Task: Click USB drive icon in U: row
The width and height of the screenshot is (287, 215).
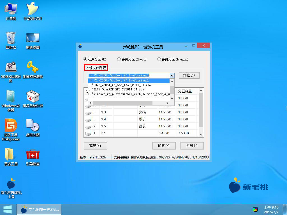Action: point(88,134)
